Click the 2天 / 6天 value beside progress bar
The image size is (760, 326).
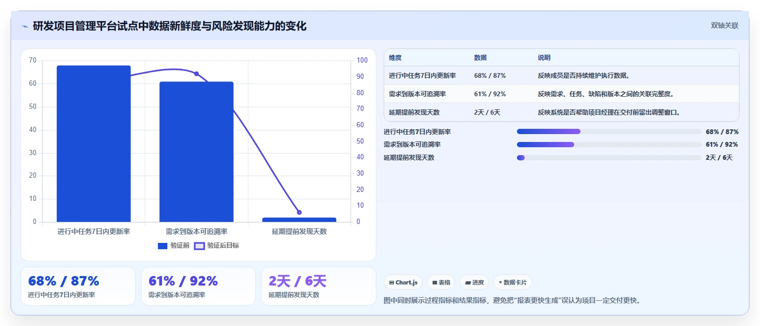click(x=719, y=158)
